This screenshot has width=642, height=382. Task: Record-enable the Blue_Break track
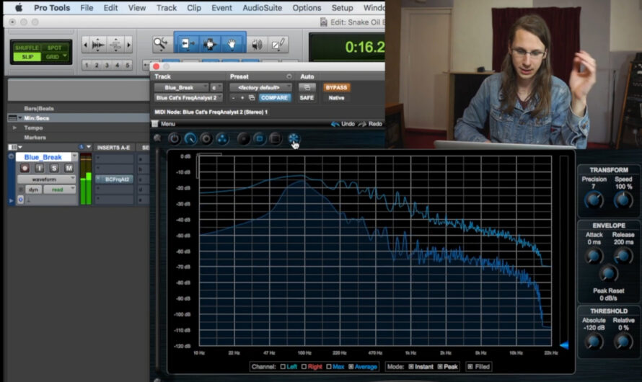click(25, 168)
